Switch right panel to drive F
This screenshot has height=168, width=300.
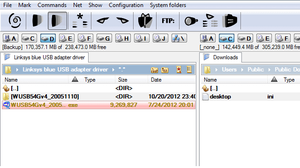coord(283,38)
